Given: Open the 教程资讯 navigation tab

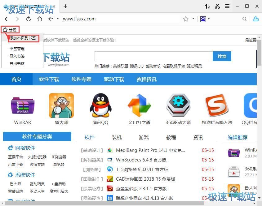Looking at the screenshot, I should pyautogui.click(x=147, y=79).
